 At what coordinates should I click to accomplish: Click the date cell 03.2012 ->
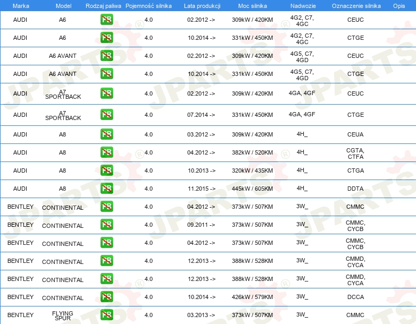(201, 134)
